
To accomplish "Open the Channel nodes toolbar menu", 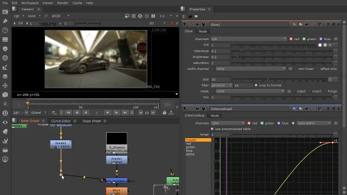I will pyautogui.click(x=5, y=40).
